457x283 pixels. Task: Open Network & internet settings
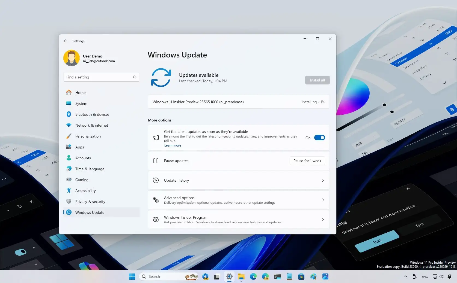click(101, 125)
